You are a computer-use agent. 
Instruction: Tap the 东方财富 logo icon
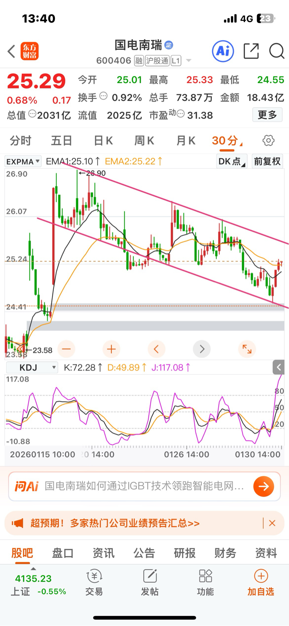tap(30, 51)
